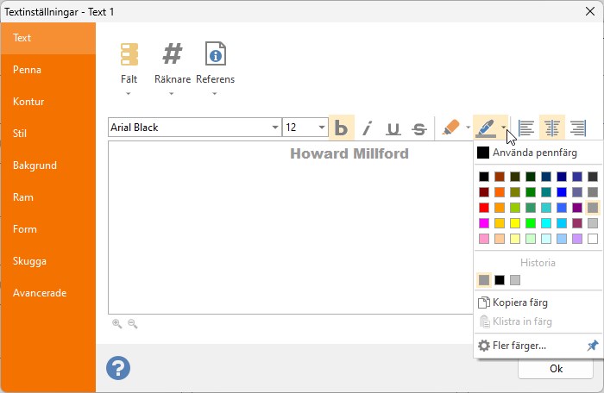Click inside the Howard Millford text area
Screen dimensions: 604x393
pyautogui.click(x=291, y=228)
